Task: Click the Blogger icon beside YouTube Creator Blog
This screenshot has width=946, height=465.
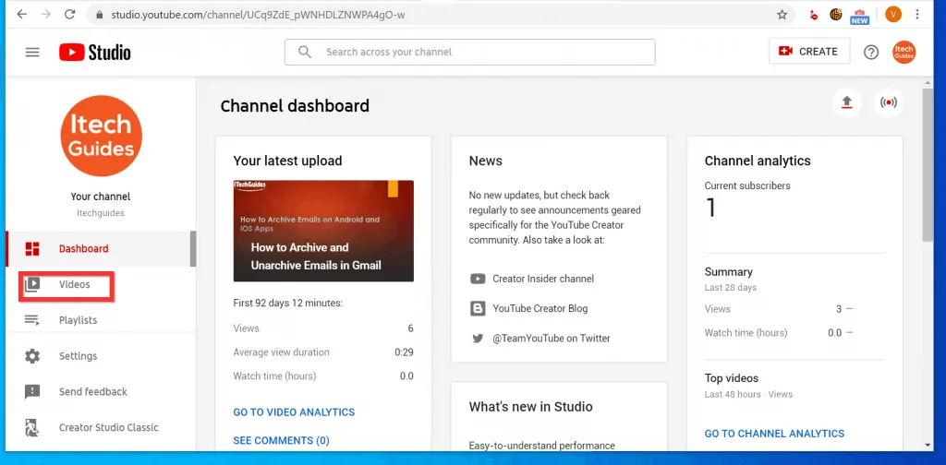Action: tap(478, 308)
